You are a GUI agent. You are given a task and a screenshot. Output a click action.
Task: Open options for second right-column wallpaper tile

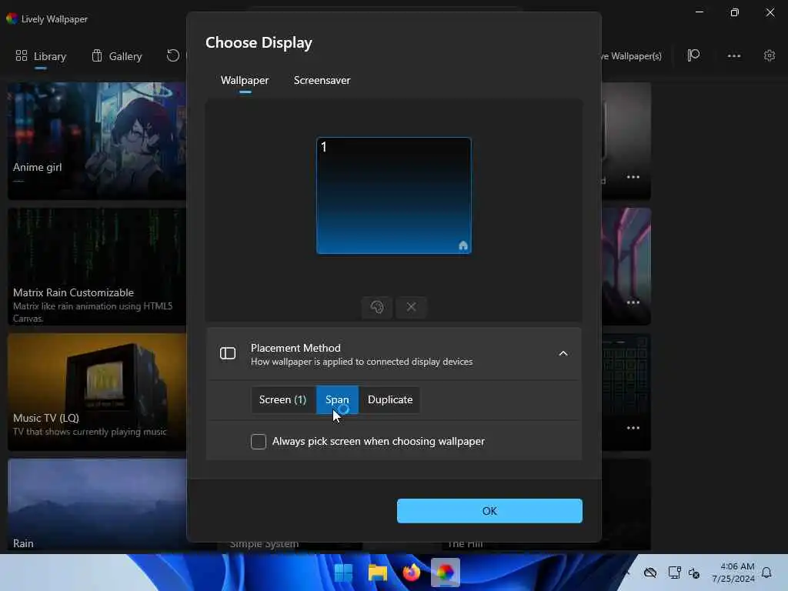633,302
